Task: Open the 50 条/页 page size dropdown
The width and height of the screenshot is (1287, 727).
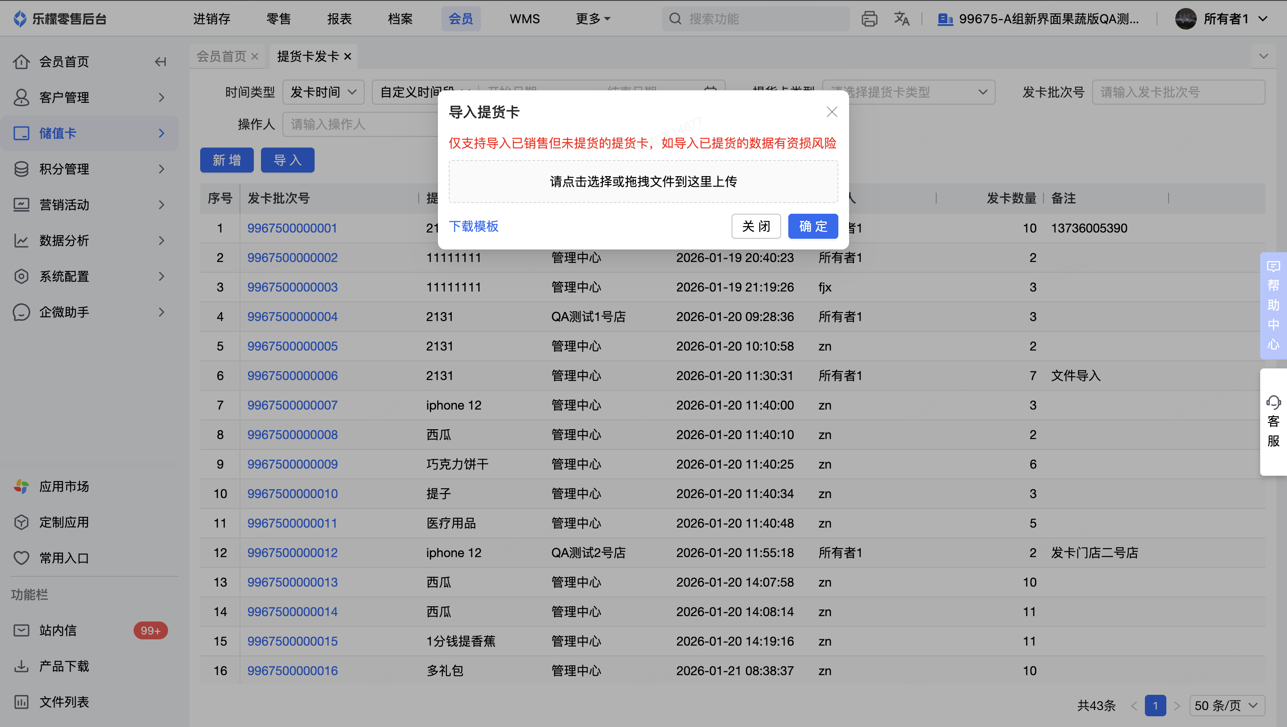Action: (x=1227, y=706)
